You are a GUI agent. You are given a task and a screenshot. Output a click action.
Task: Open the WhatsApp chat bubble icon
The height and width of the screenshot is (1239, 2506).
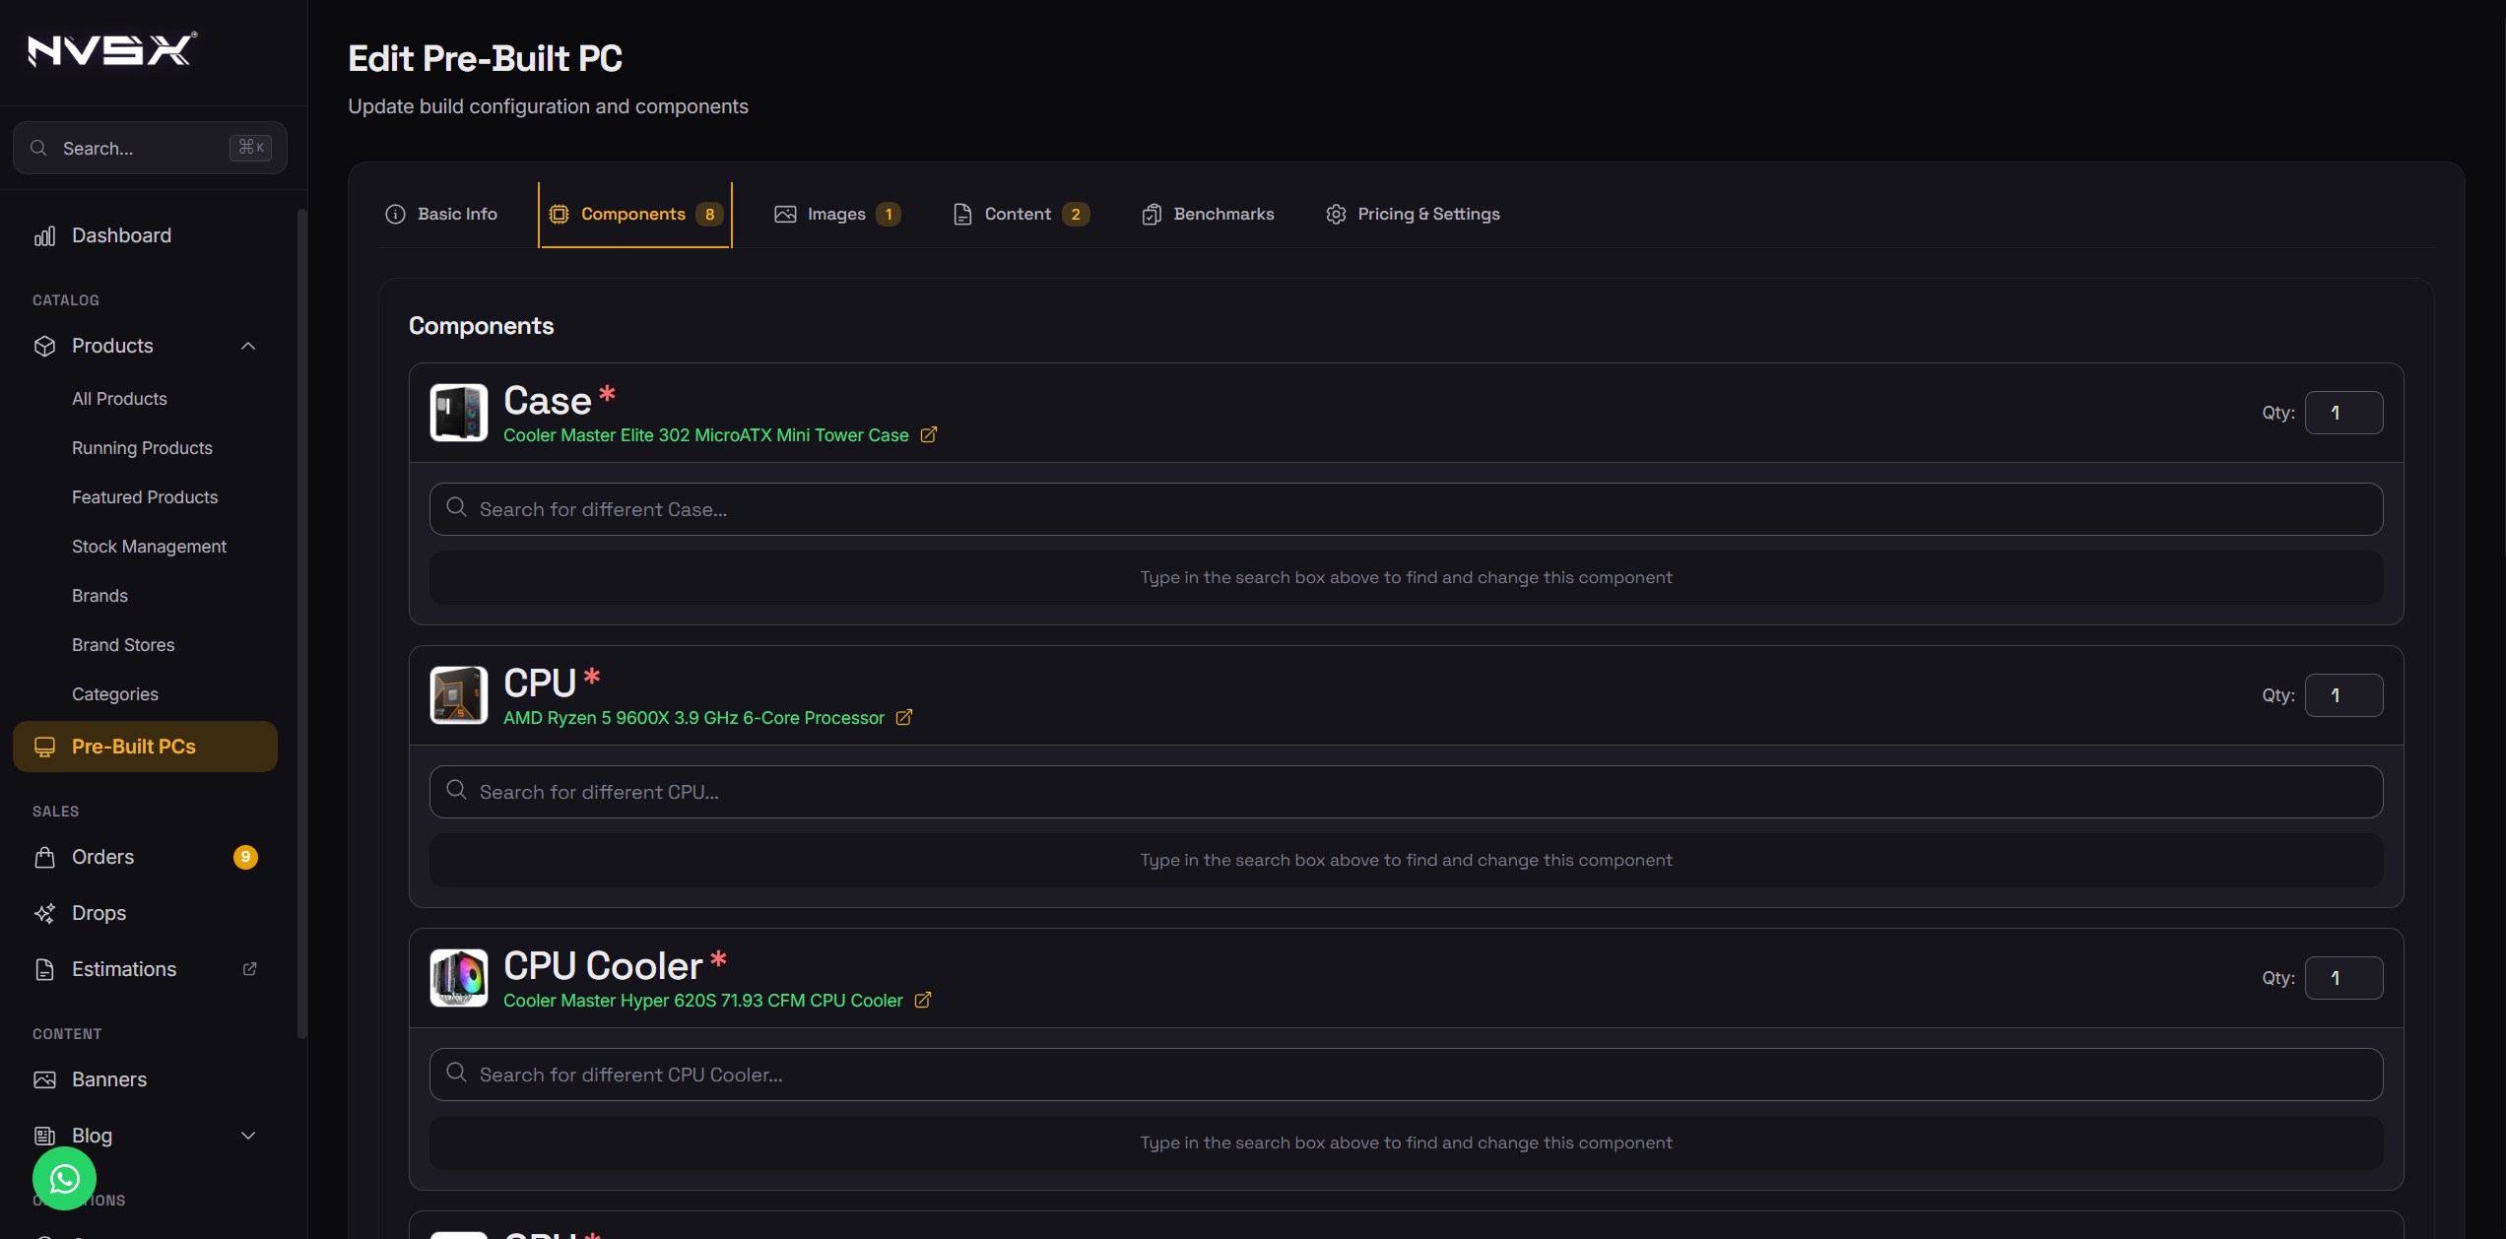(63, 1178)
